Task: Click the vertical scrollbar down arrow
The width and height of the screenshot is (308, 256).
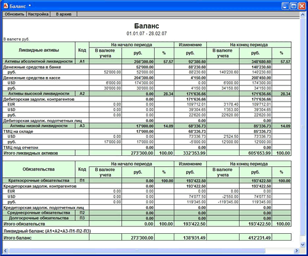Action: [302, 244]
